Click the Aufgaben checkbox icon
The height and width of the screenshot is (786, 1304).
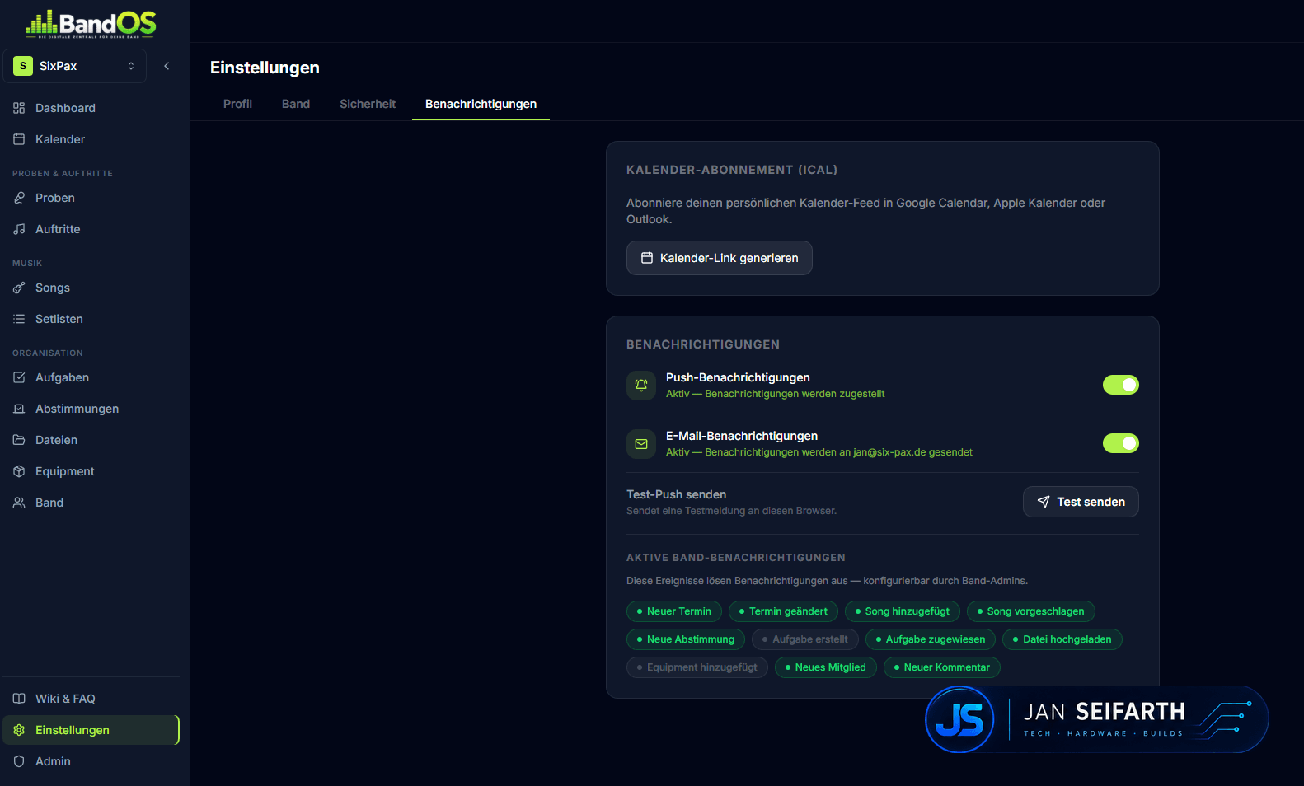click(x=19, y=377)
